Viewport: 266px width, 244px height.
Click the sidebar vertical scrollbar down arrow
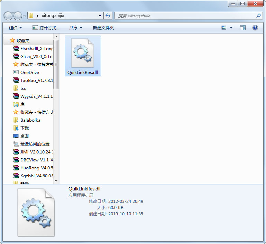coord(56,180)
